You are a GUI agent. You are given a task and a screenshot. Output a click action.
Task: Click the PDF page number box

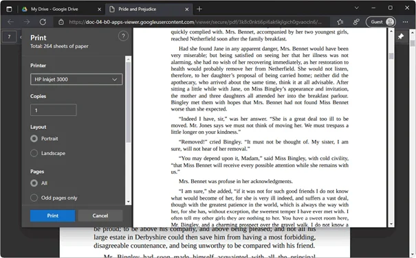click(x=9, y=36)
